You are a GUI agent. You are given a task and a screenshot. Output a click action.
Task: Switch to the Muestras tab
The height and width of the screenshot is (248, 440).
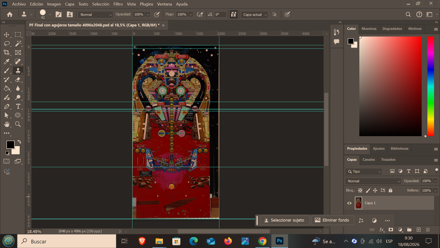(x=369, y=29)
